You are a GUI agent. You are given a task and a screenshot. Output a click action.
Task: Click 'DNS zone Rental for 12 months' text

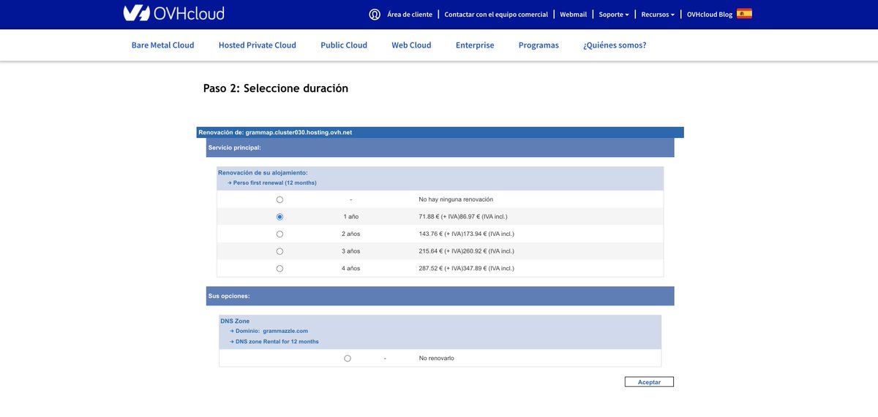277,342
